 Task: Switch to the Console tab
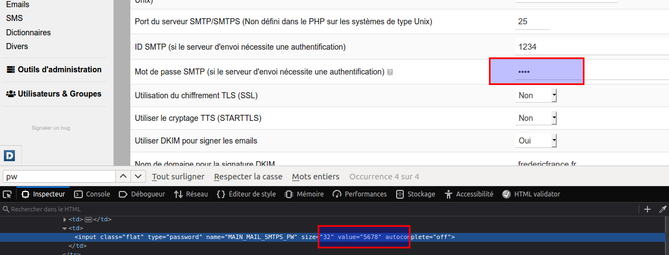(92, 194)
